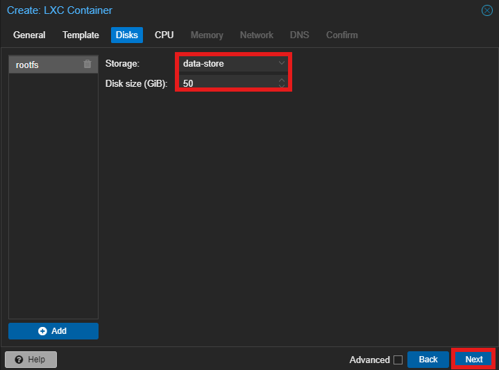Close the Create LXC Container dialog
499x370 pixels.
(x=487, y=10)
